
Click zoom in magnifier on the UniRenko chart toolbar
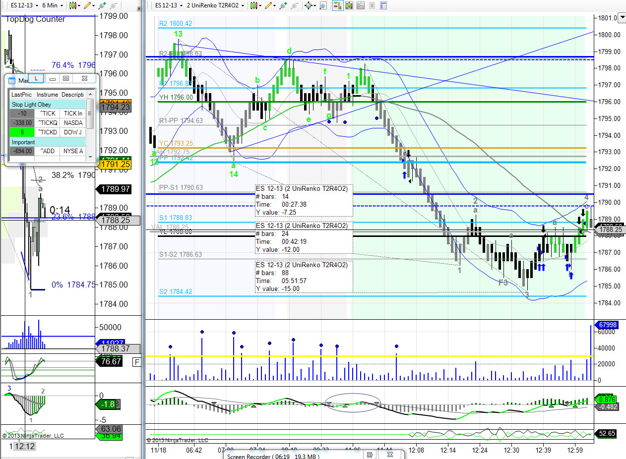(283, 5)
